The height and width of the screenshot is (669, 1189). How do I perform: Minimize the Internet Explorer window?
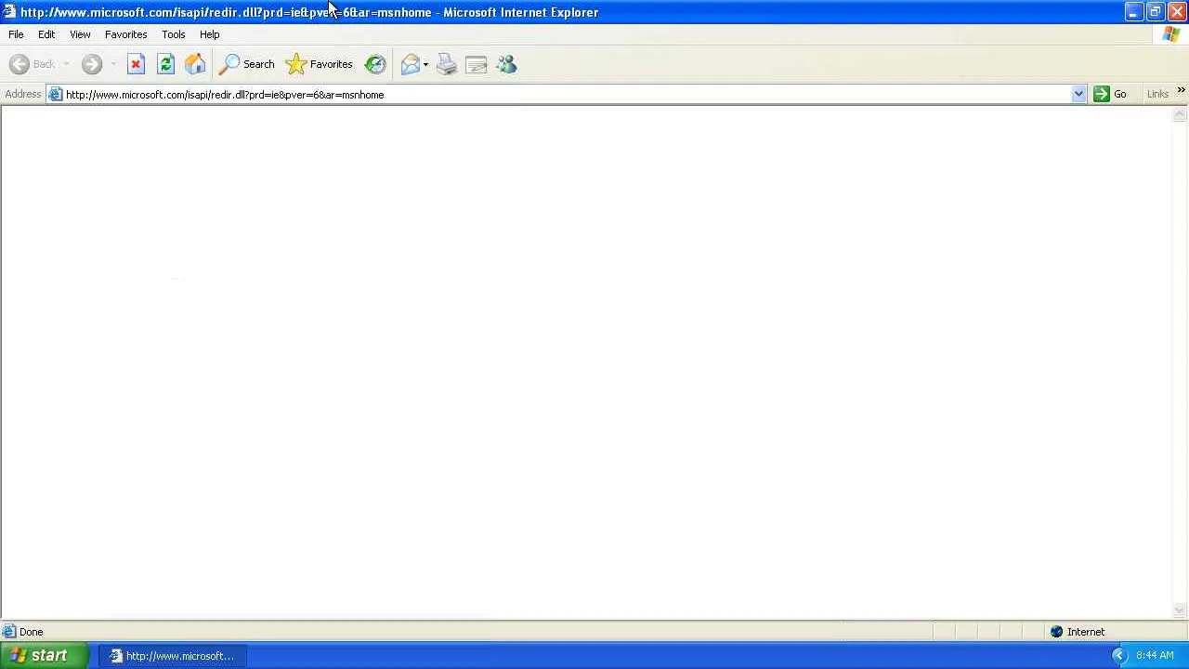1133,12
